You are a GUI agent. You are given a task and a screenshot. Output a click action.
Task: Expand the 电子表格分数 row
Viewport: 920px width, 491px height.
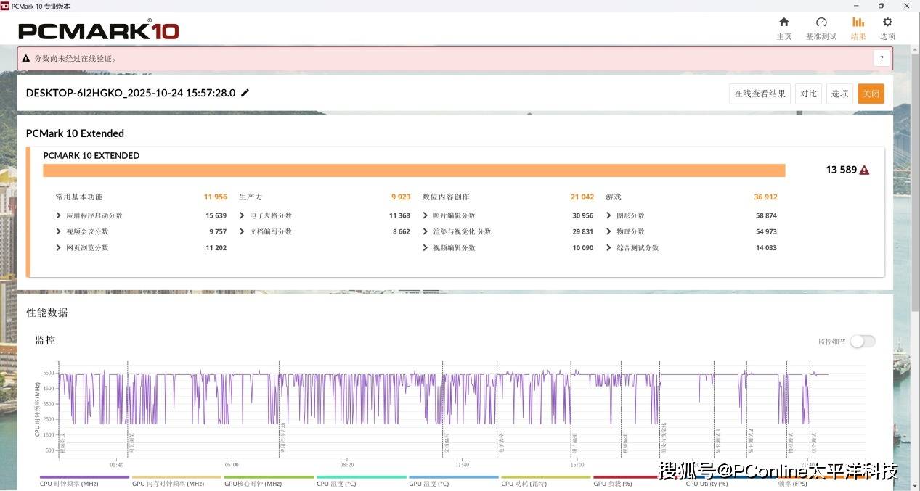tap(243, 215)
